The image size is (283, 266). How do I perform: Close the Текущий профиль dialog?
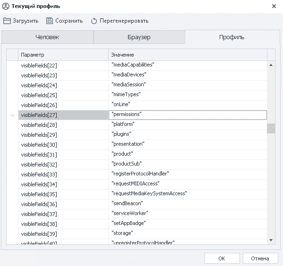[x=274, y=6]
